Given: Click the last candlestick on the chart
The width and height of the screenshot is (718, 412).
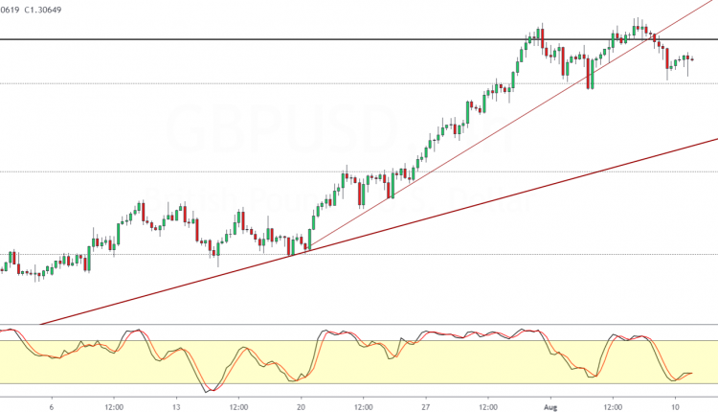Looking at the screenshot, I should 692,59.
